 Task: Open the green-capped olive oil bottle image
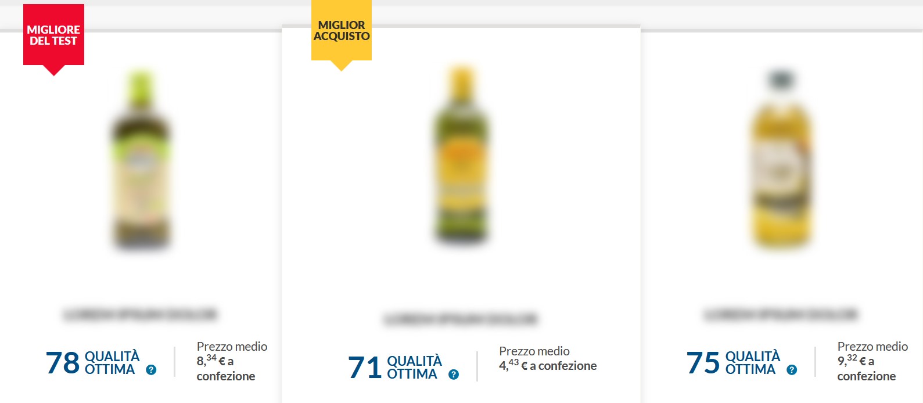pyautogui.click(x=141, y=160)
